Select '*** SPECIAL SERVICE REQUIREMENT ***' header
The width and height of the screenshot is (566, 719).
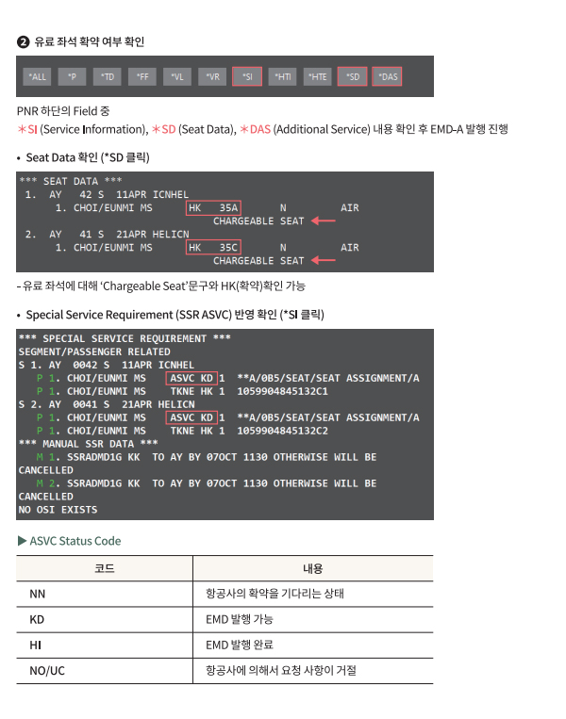[125, 338]
